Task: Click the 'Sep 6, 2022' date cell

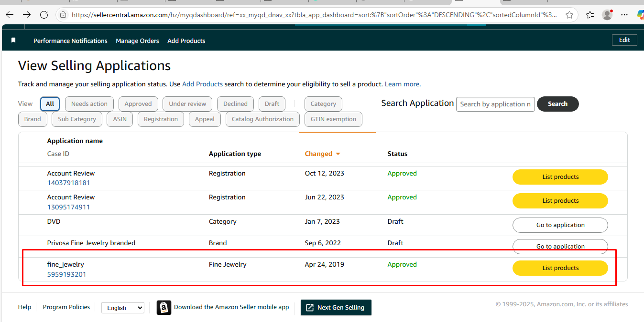Action: point(323,243)
